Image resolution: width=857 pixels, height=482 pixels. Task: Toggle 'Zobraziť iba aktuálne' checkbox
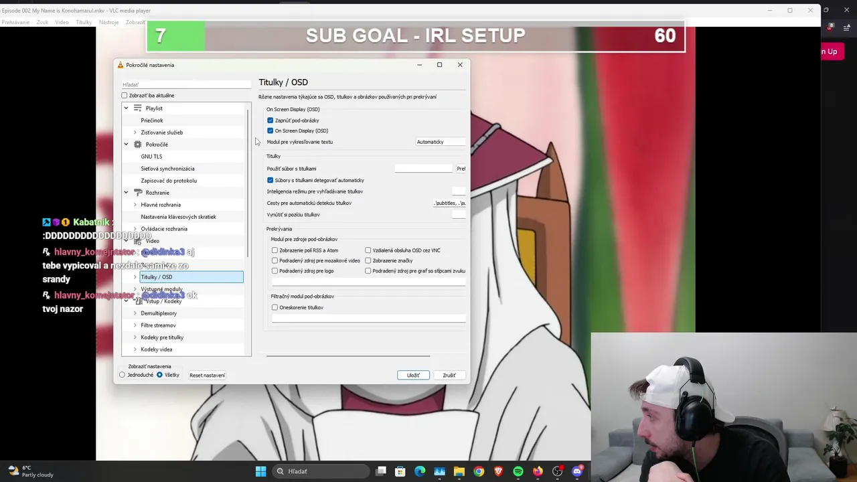click(x=125, y=96)
